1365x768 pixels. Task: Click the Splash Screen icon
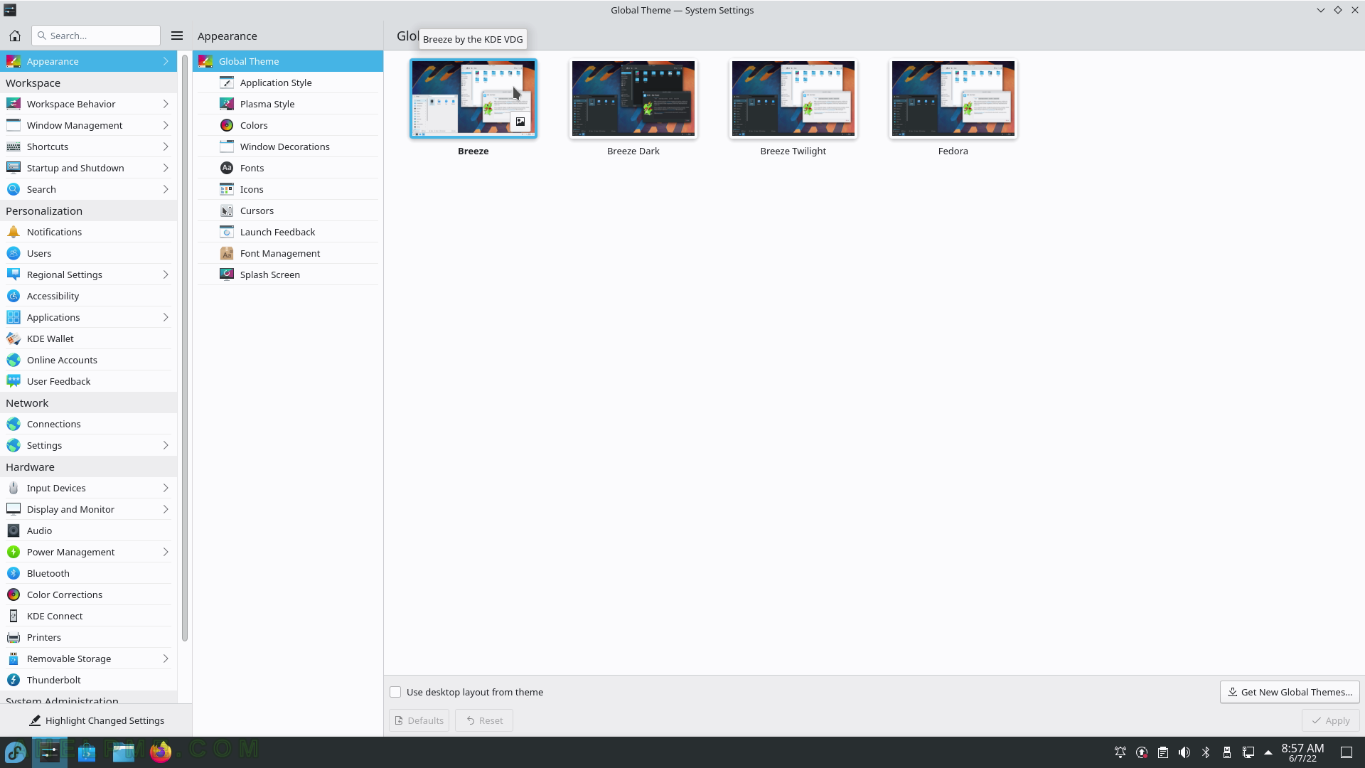(227, 274)
